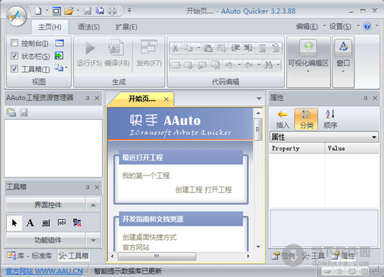Pin the 属性 properties panel
The width and height of the screenshot is (384, 277).
[x=365, y=98]
